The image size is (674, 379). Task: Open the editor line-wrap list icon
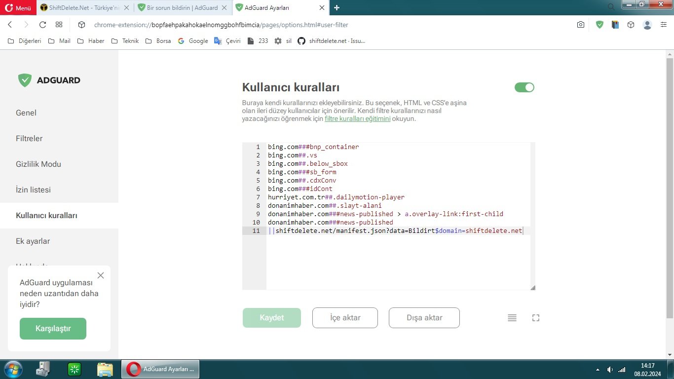(x=512, y=318)
